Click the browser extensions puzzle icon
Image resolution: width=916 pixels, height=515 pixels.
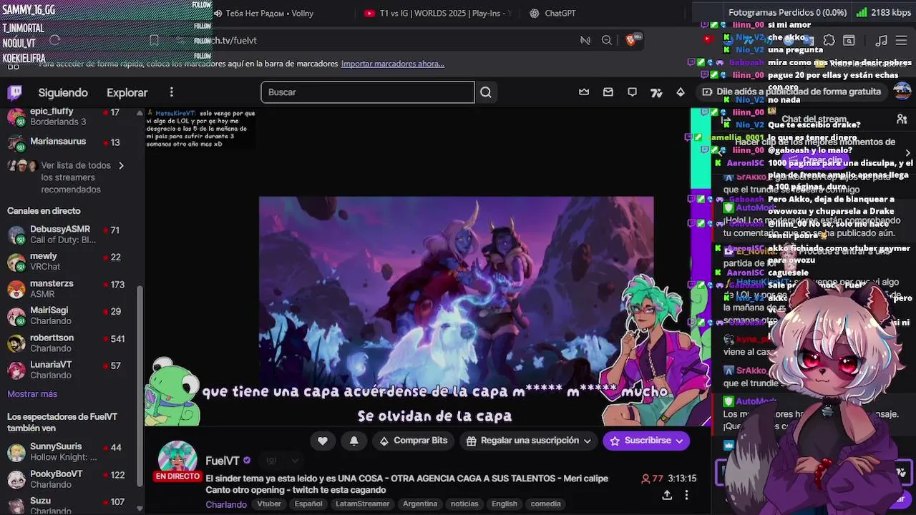tap(829, 40)
